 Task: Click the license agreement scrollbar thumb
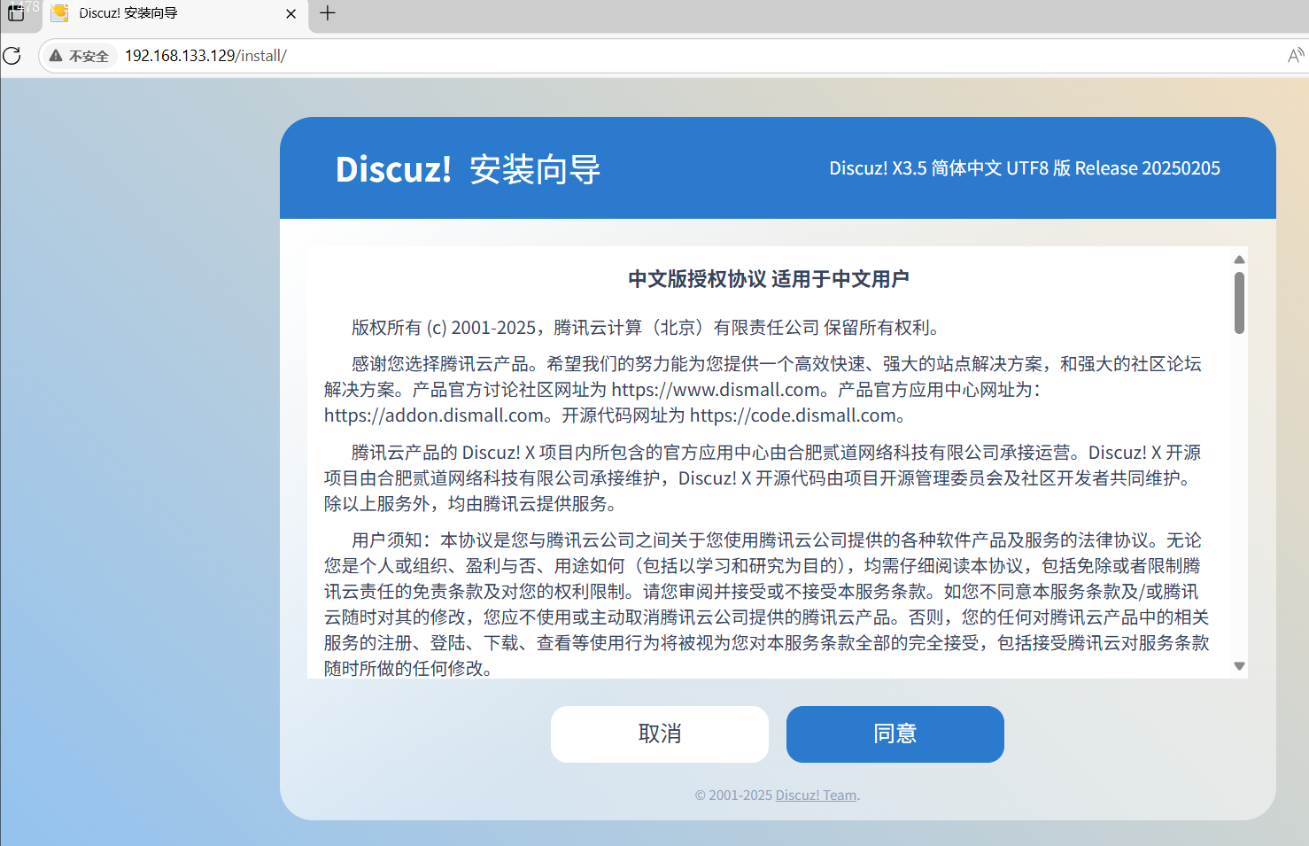pos(1239,303)
